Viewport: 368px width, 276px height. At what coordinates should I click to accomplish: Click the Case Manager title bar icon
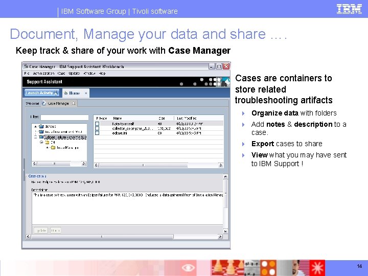[26, 66]
